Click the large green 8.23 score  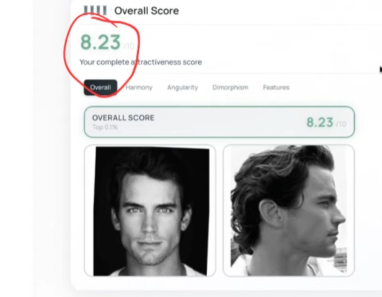100,42
